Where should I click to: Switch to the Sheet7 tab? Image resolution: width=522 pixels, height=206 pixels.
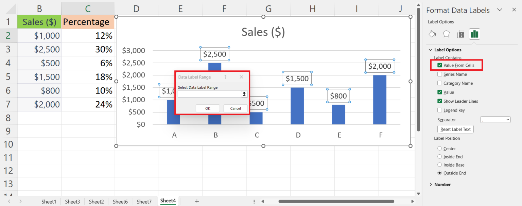point(144,201)
